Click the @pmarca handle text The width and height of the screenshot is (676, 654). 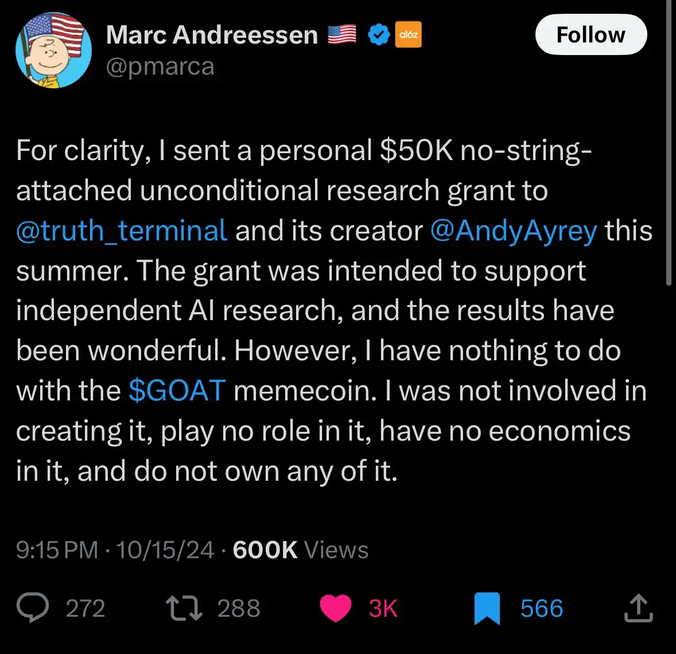[x=160, y=67]
